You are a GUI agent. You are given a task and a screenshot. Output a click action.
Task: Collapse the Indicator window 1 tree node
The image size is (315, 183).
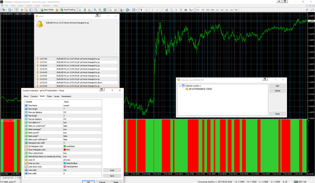[180, 85]
